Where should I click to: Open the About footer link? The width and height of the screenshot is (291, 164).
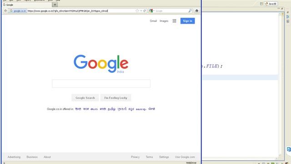(x=47, y=157)
